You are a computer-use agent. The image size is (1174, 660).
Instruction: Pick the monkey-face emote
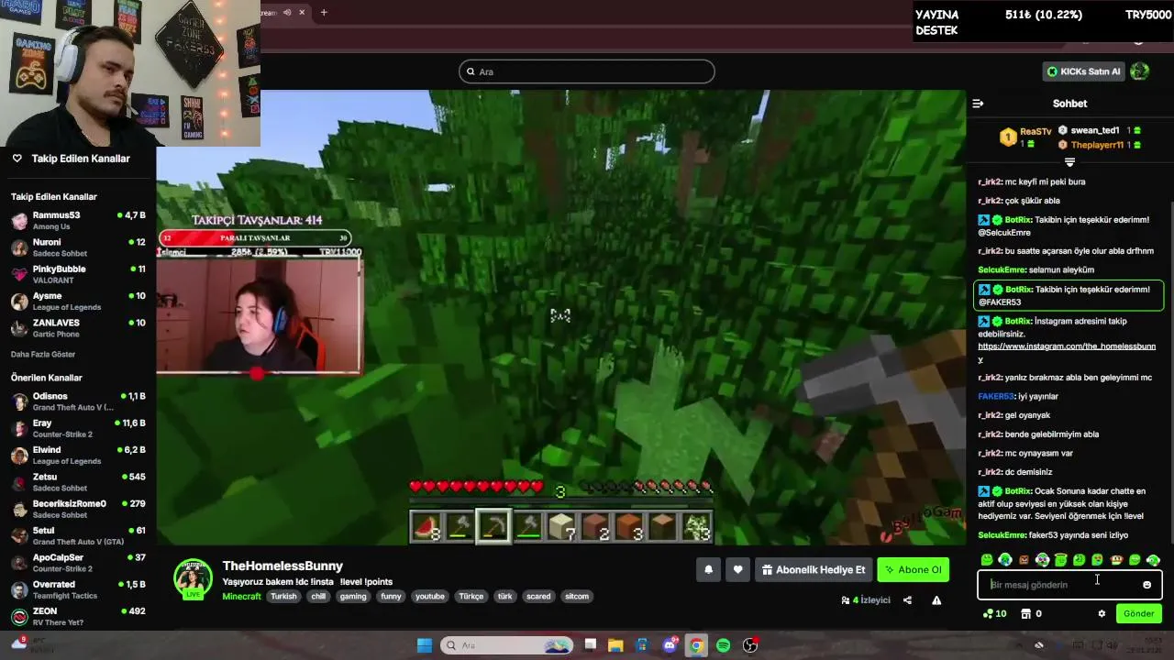[1116, 559]
